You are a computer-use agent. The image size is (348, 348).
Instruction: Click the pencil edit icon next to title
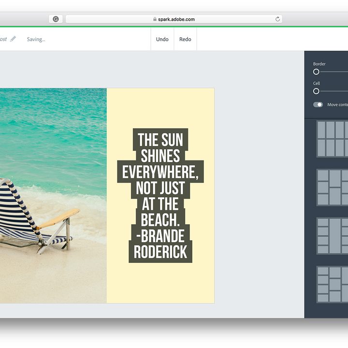[x=13, y=39]
